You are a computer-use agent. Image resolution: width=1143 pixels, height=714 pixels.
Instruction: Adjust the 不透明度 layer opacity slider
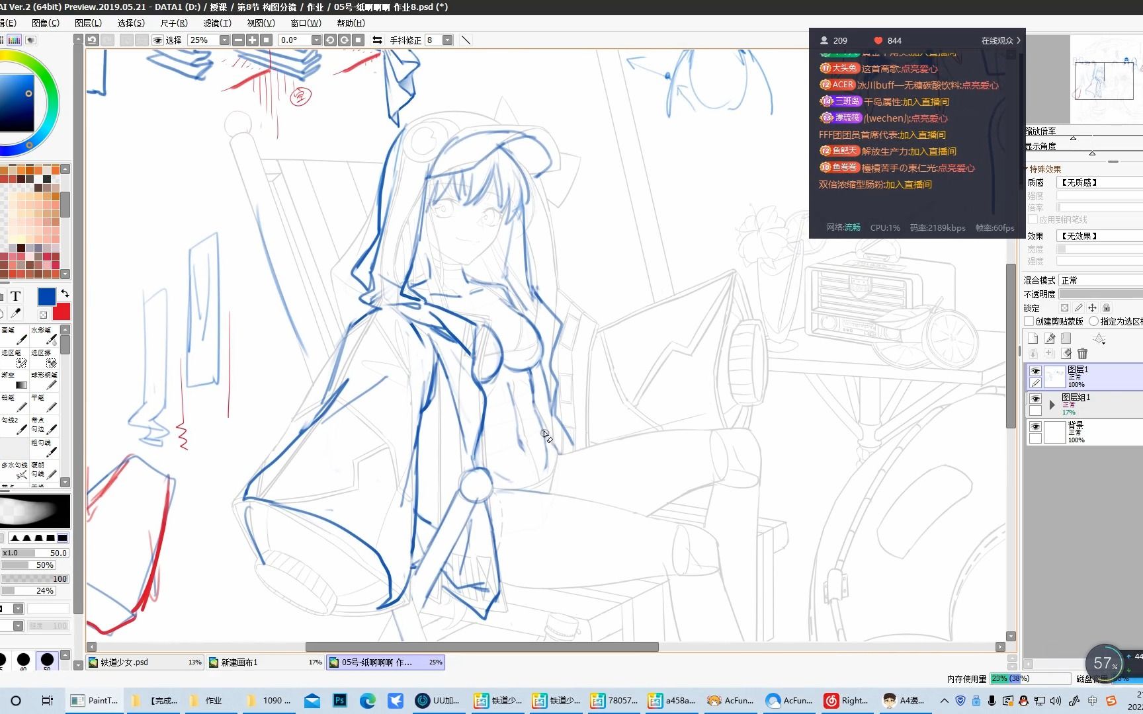coord(1100,294)
